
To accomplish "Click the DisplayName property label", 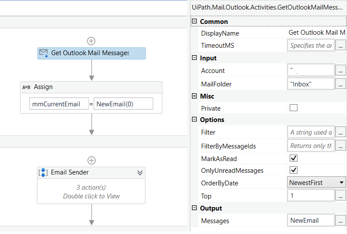I will pos(220,33).
